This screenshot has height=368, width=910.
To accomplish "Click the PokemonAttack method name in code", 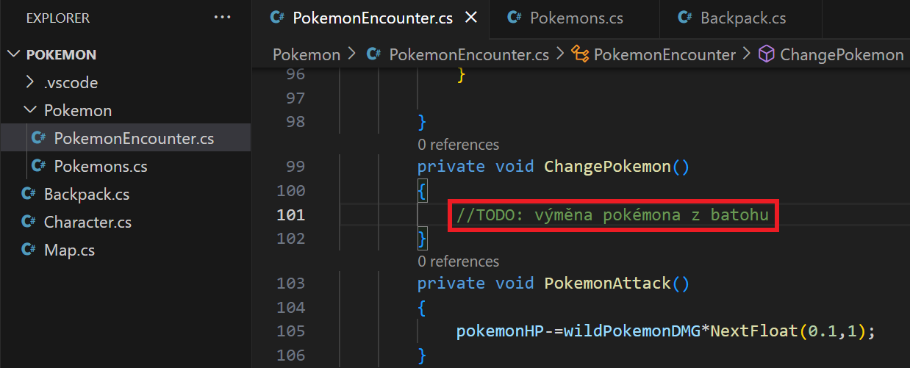I will [x=607, y=284].
